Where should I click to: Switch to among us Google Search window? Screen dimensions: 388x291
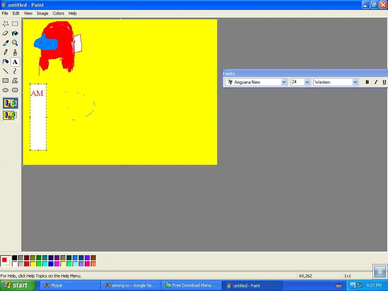131,286
